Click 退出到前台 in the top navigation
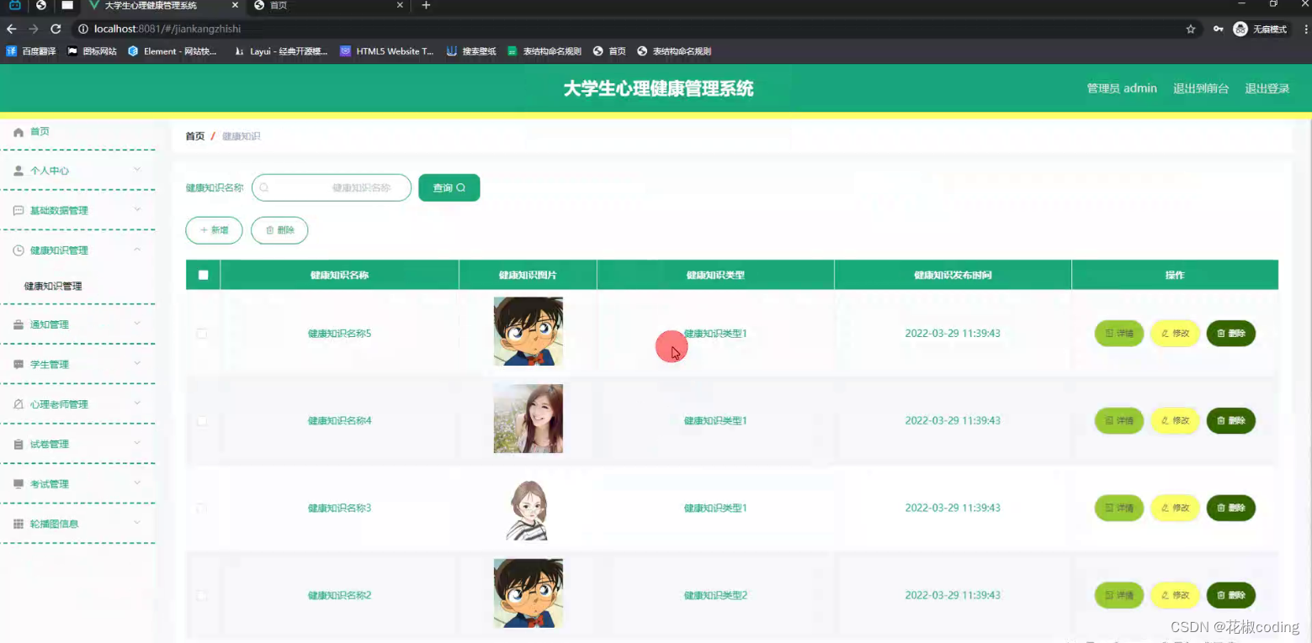The width and height of the screenshot is (1312, 643). click(1200, 87)
